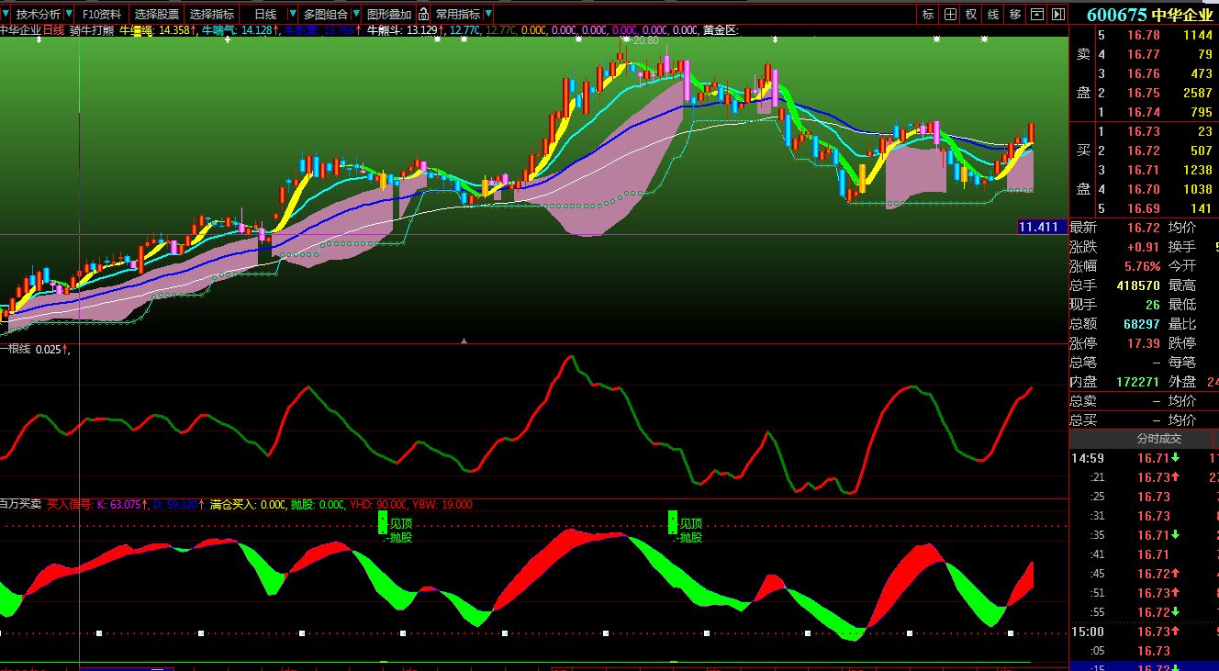1219x671 pixels.
Task: Click the 满仓买入 label
Action: [234, 505]
